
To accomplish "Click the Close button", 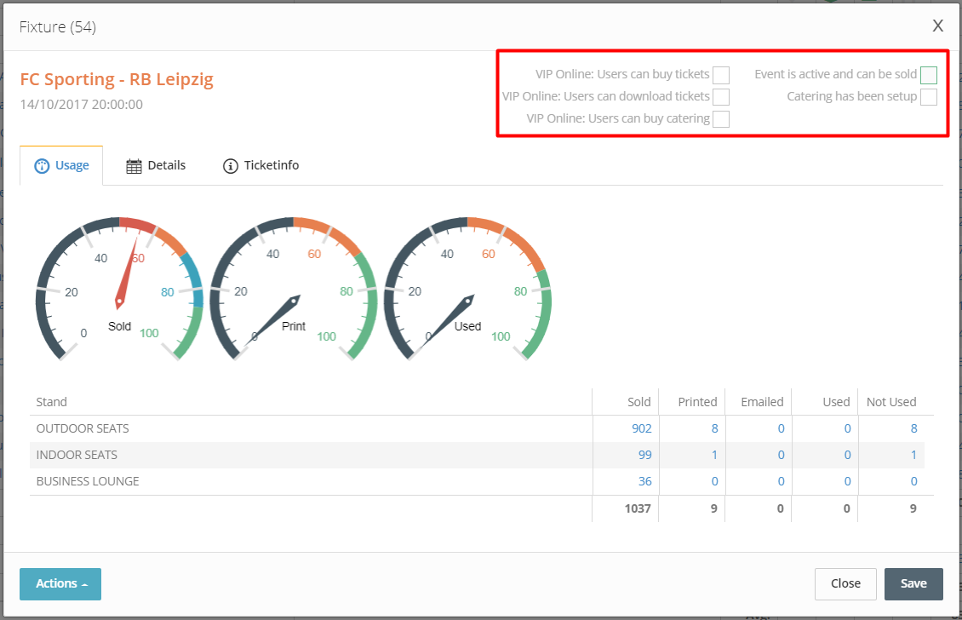I will pyautogui.click(x=845, y=583).
